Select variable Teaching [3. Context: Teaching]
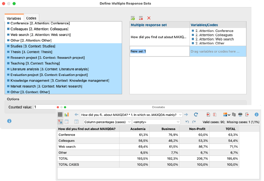The height and width of the screenshot is (181, 264). (x=63, y=63)
